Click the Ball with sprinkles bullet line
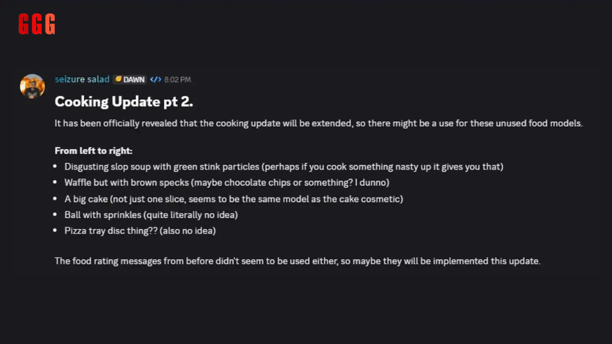612x344 pixels. click(151, 215)
